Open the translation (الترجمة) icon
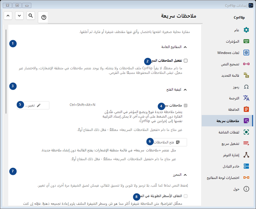Viewport: 256px width, 209px height. 246,98
